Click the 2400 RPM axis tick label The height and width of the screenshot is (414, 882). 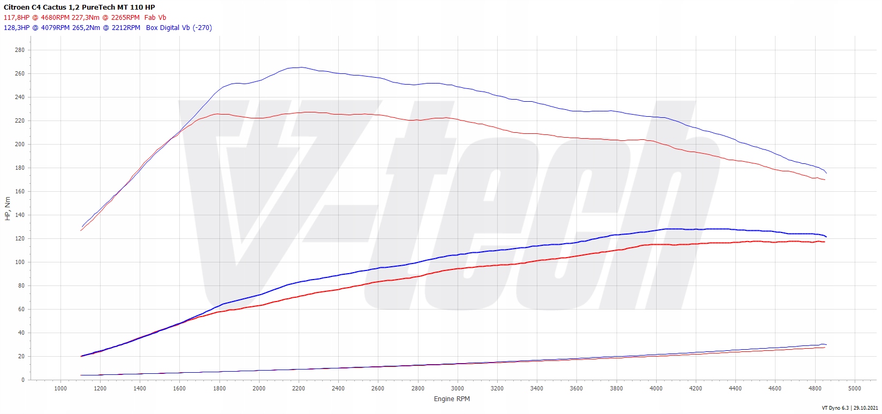338,389
